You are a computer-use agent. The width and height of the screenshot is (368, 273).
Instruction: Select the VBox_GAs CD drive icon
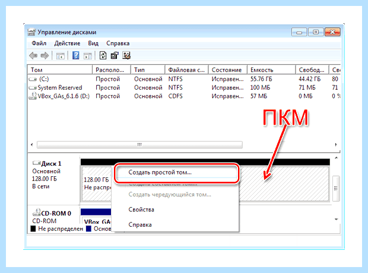click(33, 96)
